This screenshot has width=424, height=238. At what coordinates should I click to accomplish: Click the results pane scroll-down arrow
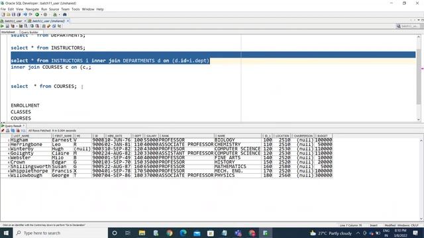coord(421,219)
